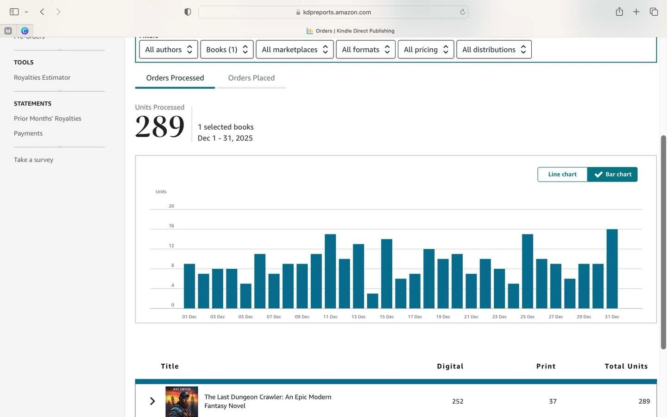Click the Title column header
The image size is (667, 417).
(170, 366)
